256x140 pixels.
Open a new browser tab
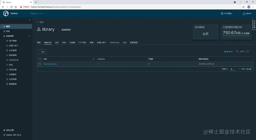pos(36,2)
